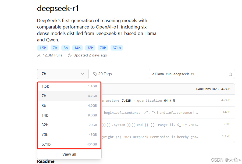This screenshot has height=164, width=242.
Task: Click the 8b blue tag chip
Action: [66, 48]
